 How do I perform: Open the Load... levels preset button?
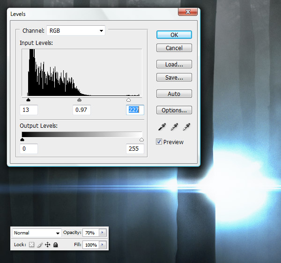pos(174,64)
